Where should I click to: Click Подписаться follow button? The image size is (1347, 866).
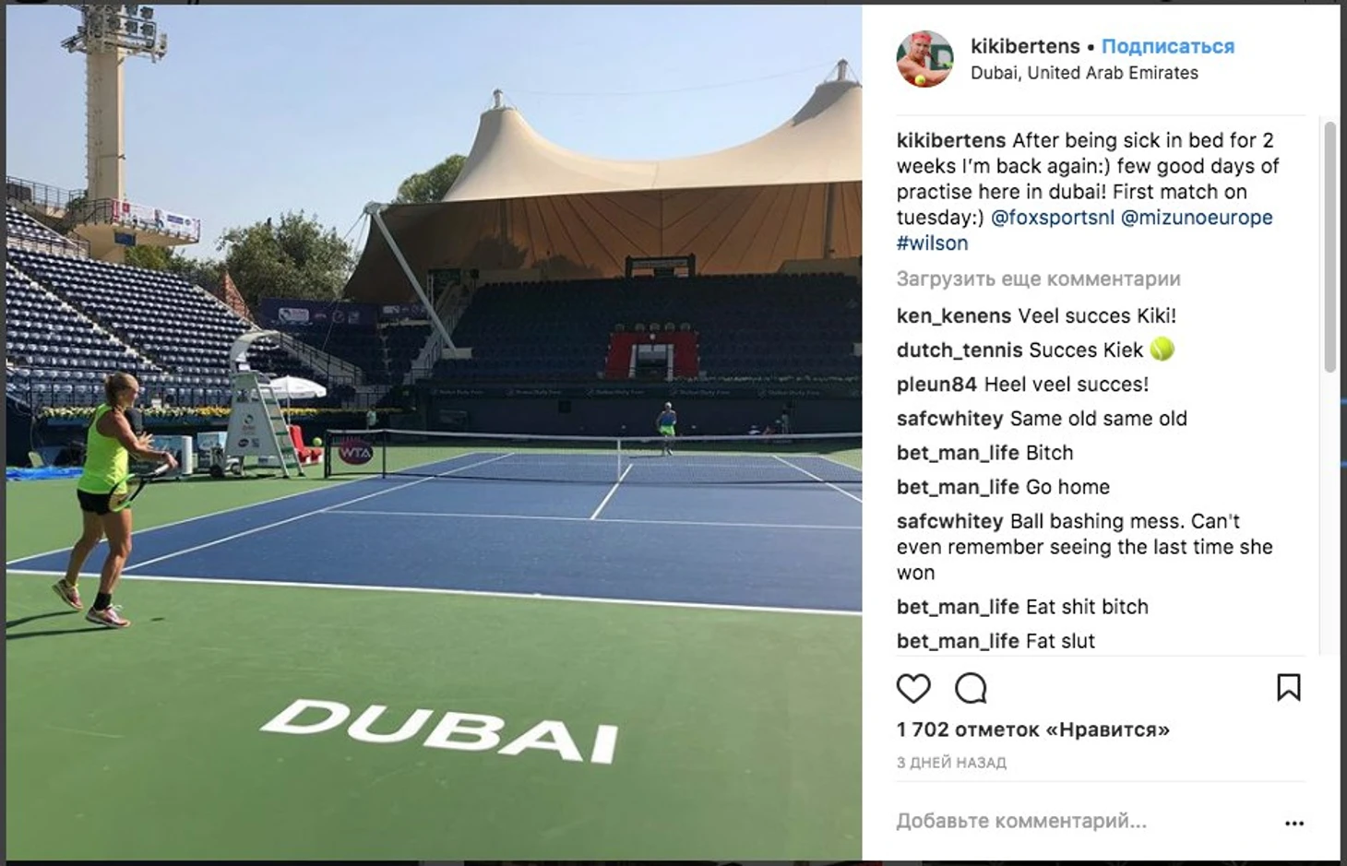tap(1167, 46)
